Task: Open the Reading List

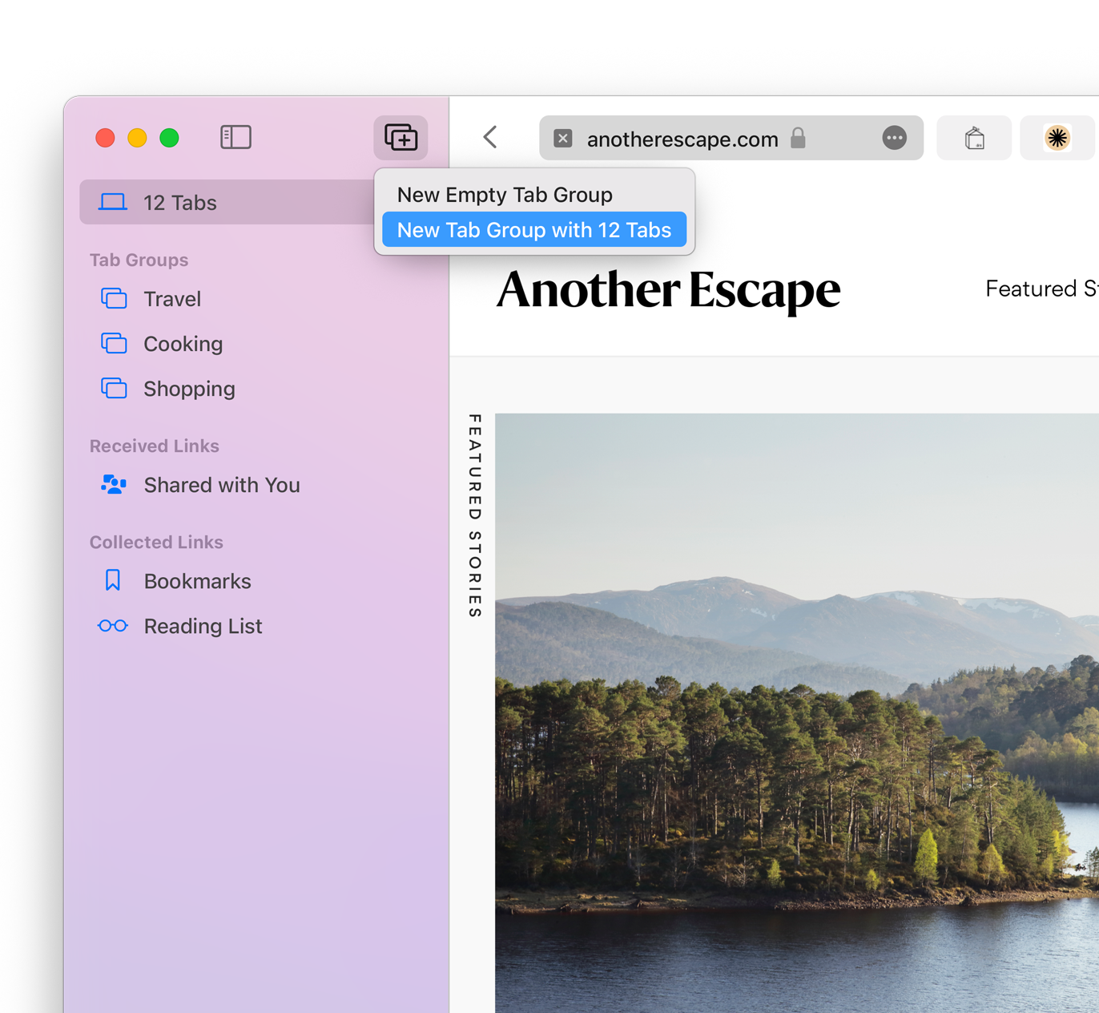Action: click(x=203, y=626)
